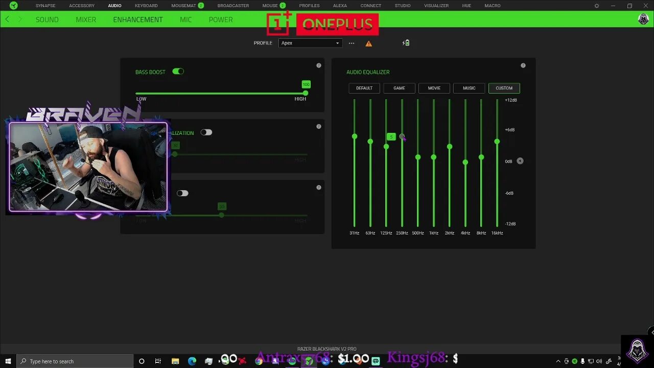
Task: Click the 500Hz equalizer slider handle
Action: [418, 157]
